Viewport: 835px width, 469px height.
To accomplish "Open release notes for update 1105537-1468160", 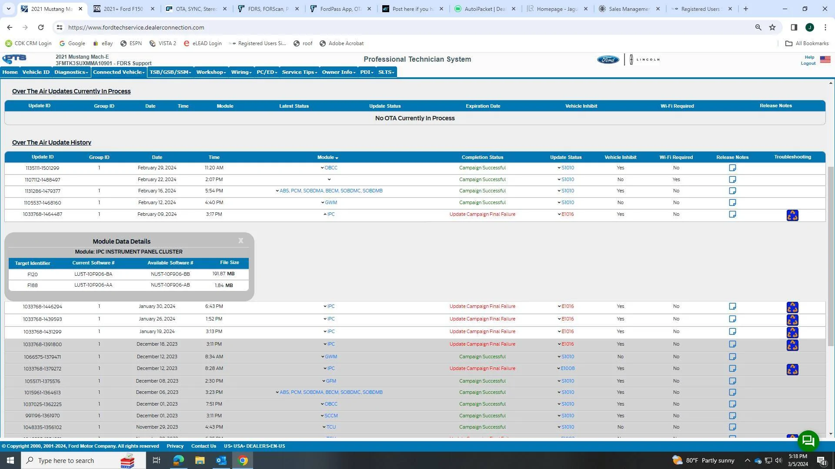I will 732,203.
